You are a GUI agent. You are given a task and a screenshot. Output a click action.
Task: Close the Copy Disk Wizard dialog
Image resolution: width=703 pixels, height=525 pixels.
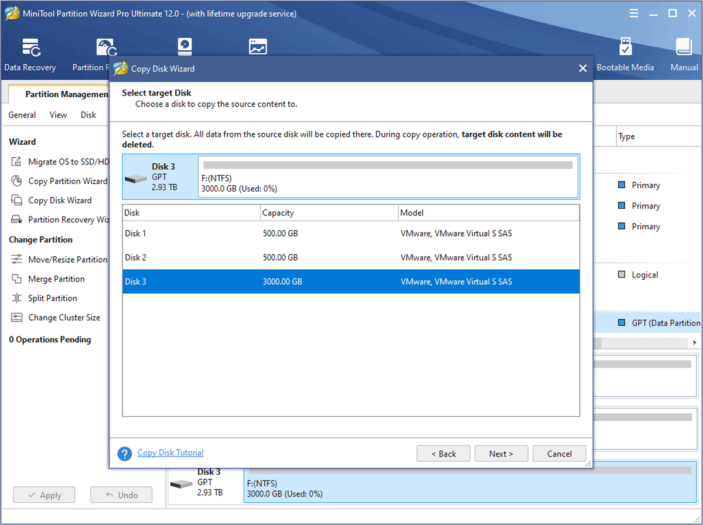pyautogui.click(x=582, y=68)
